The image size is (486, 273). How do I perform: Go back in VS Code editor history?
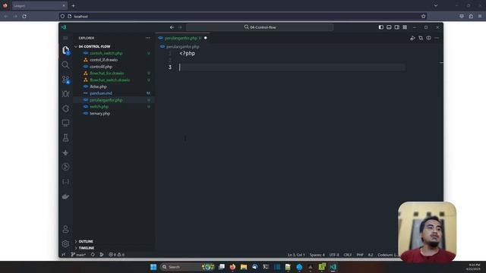pos(172,27)
